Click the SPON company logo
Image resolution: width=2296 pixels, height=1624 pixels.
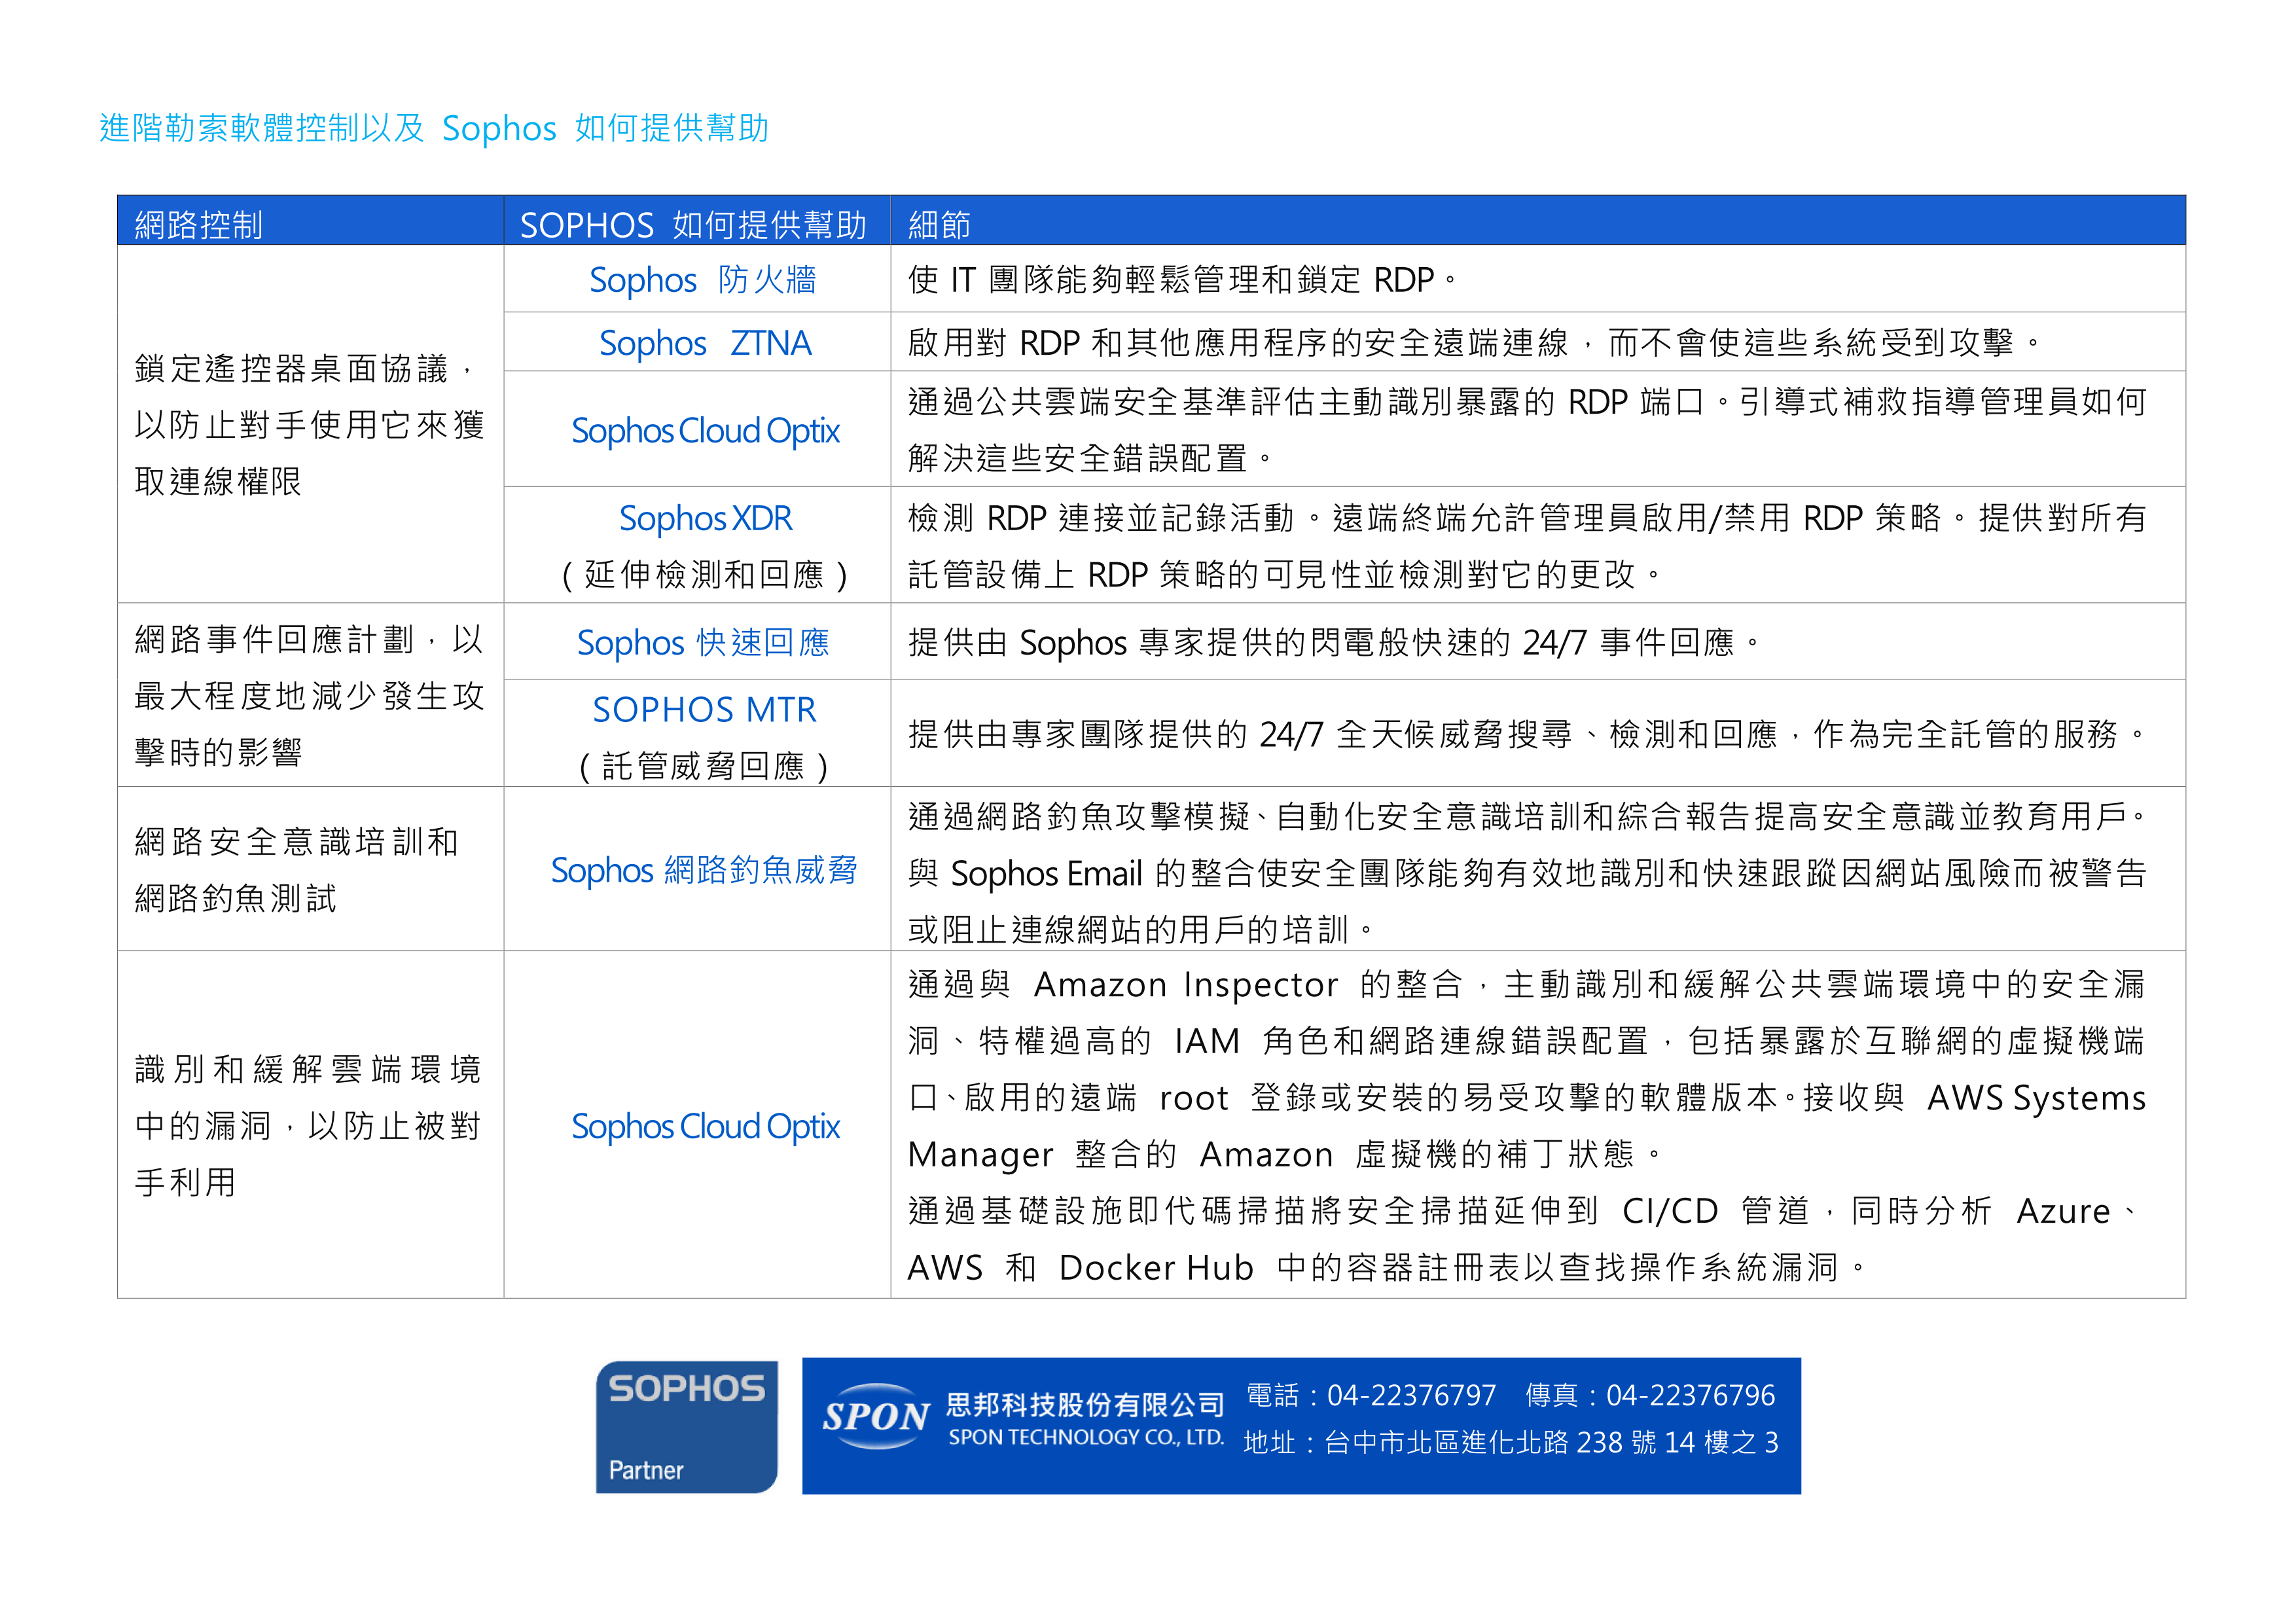coord(876,1416)
